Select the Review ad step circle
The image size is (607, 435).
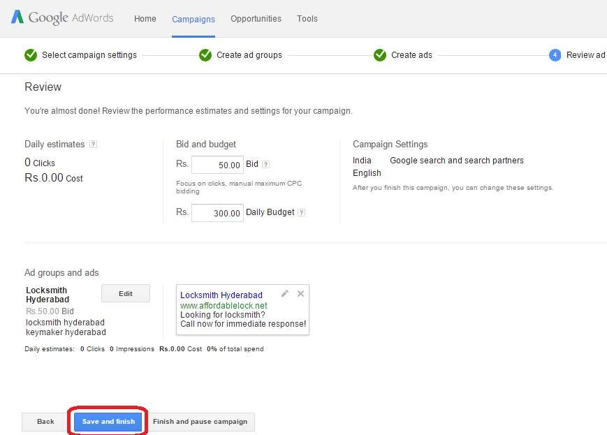tap(553, 54)
